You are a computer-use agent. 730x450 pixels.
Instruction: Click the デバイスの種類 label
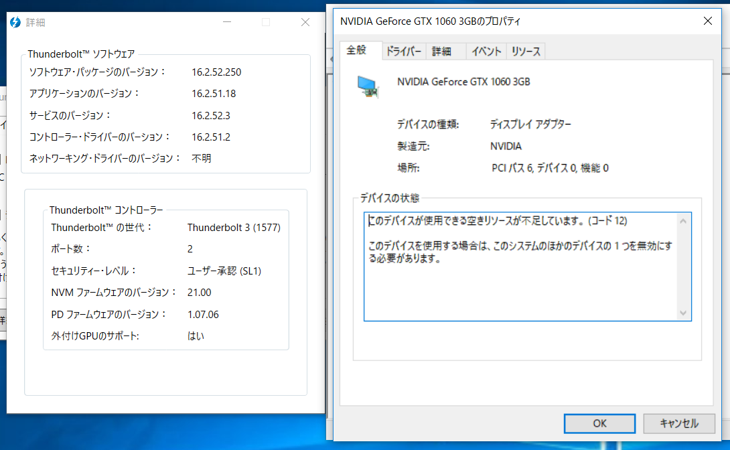[x=428, y=125]
